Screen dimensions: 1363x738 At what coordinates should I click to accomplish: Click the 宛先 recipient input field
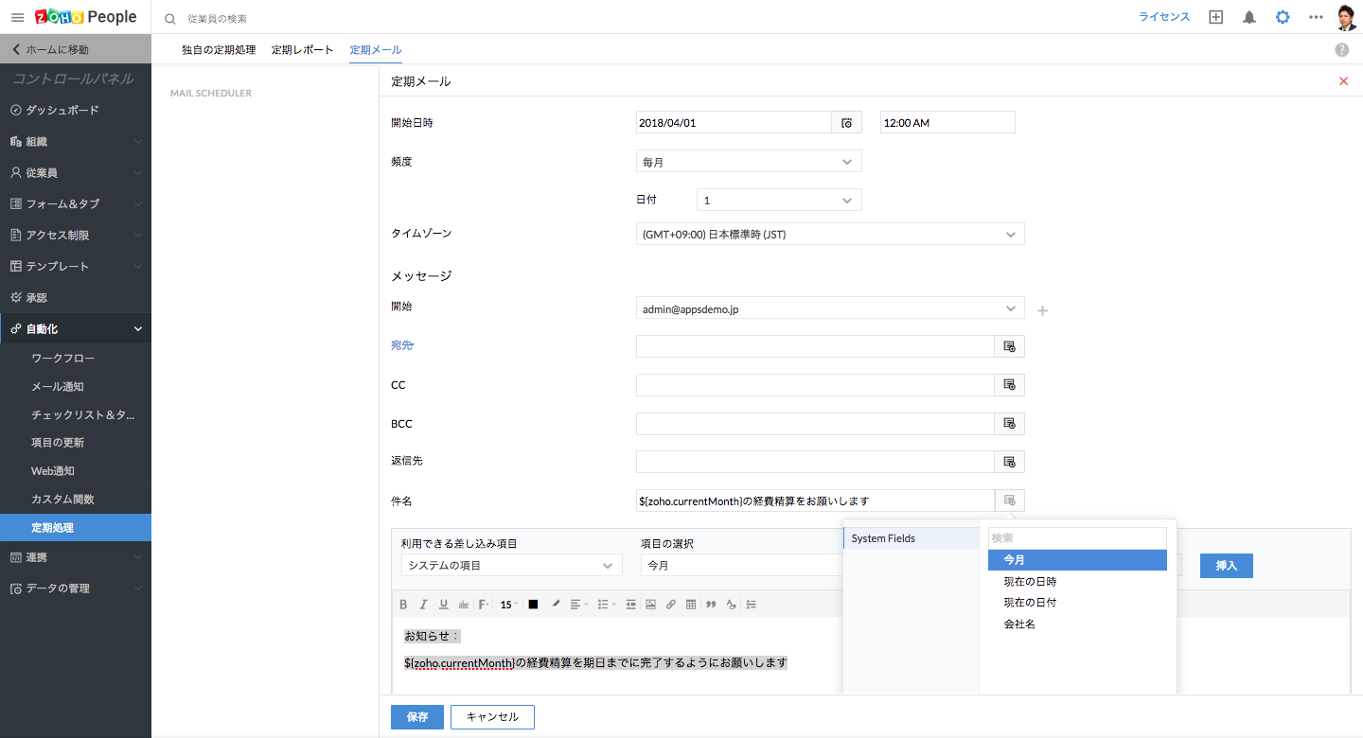[814, 346]
